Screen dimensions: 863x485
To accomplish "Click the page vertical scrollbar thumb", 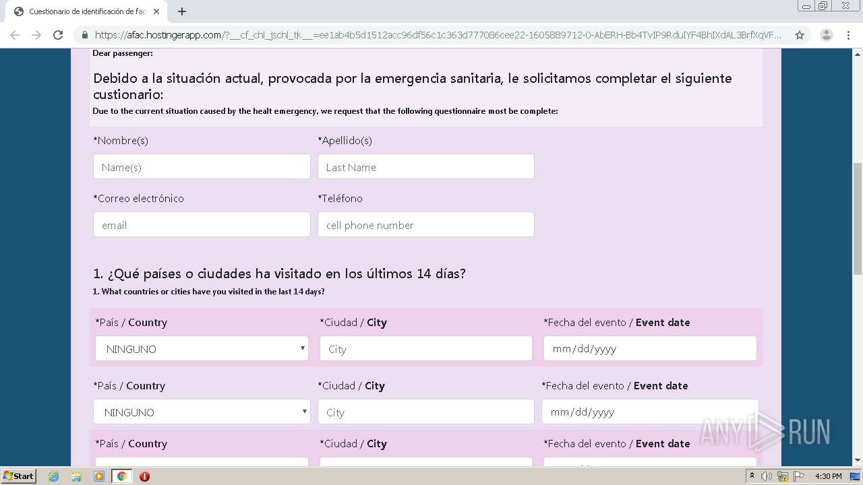I will [857, 218].
